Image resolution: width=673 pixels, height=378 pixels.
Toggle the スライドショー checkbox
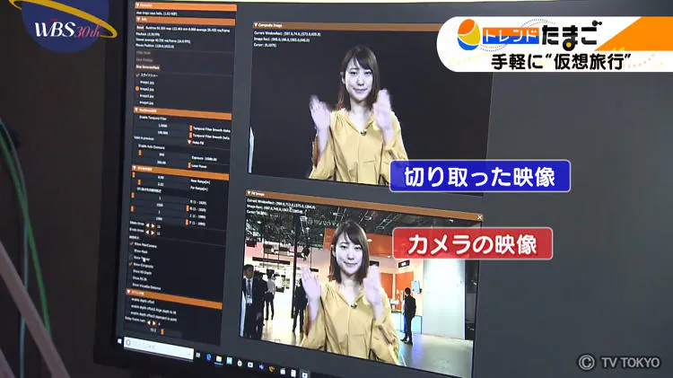[138, 75]
